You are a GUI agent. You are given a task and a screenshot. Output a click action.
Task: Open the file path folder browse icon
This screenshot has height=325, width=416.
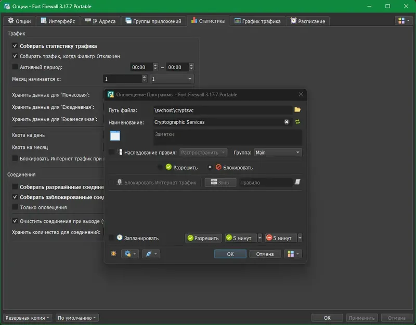click(297, 110)
